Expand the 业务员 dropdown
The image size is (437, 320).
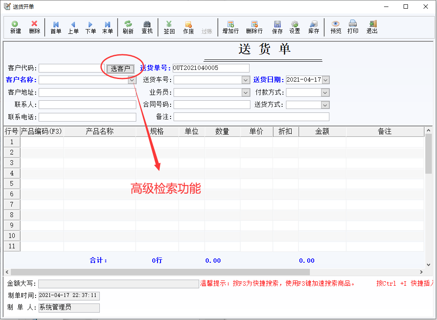click(x=246, y=92)
